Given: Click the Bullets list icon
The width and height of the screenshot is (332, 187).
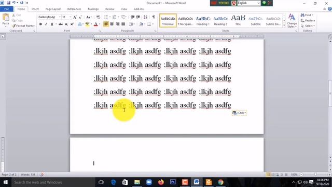Looking at the screenshot, I should 106,17.
